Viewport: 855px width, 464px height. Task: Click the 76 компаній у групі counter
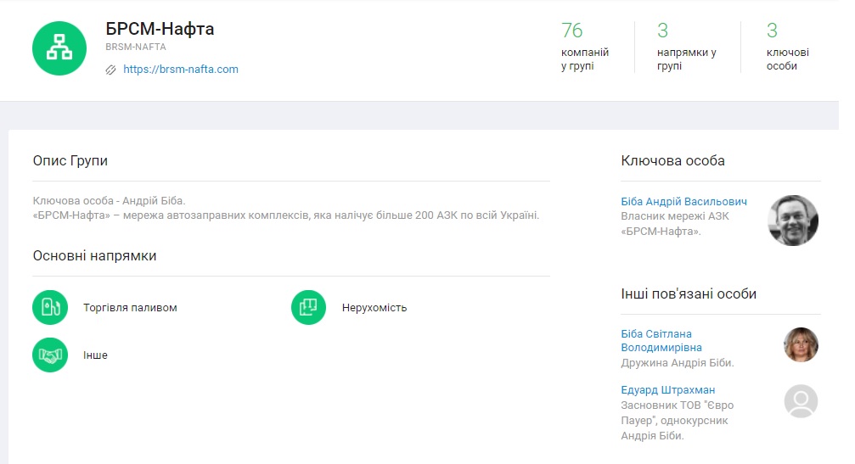[584, 47]
